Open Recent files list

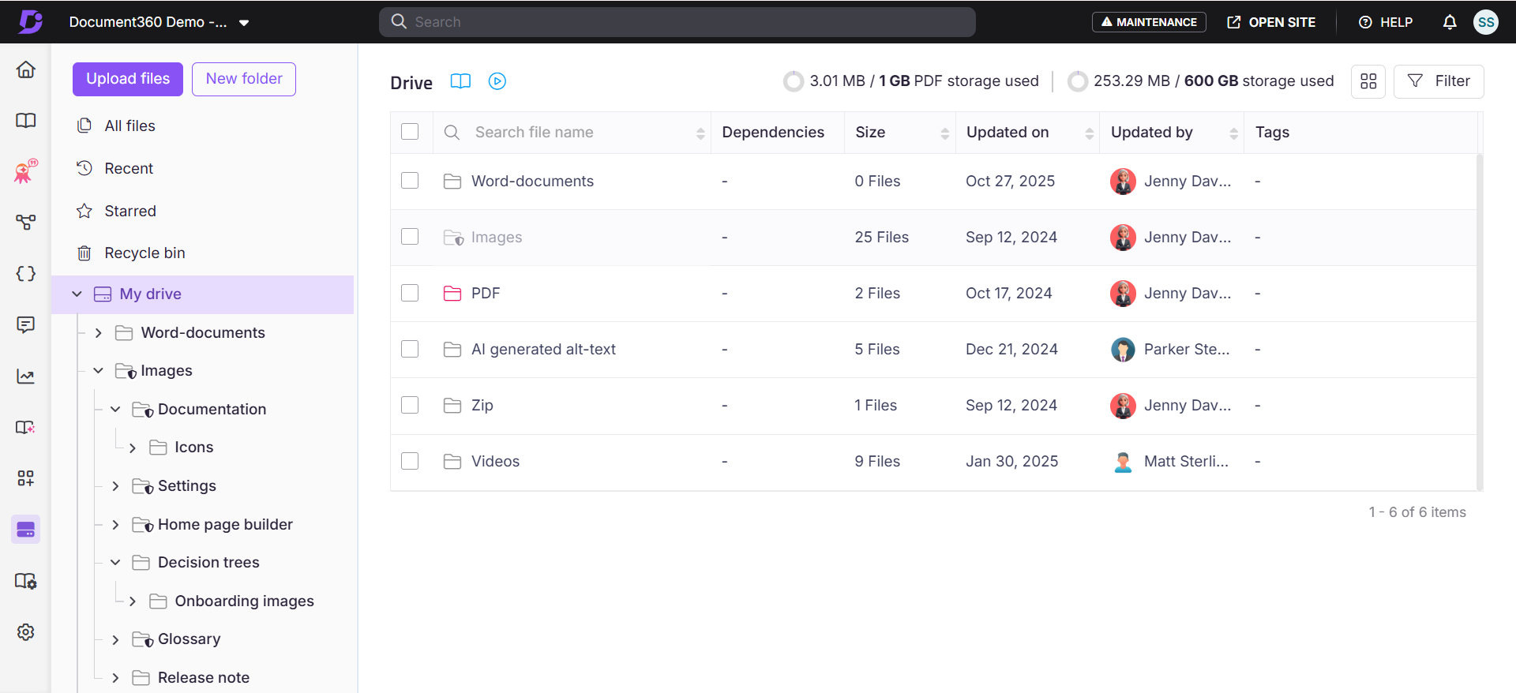[x=115, y=168]
